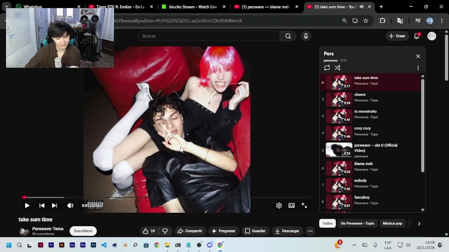The height and width of the screenshot is (252, 449).
Task: Play 'blame meh' from the playlist
Action: click(370, 168)
